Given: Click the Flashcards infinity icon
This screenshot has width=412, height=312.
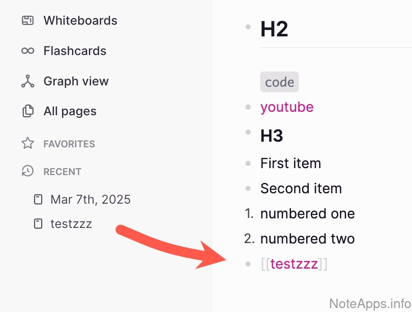Looking at the screenshot, I should [28, 51].
